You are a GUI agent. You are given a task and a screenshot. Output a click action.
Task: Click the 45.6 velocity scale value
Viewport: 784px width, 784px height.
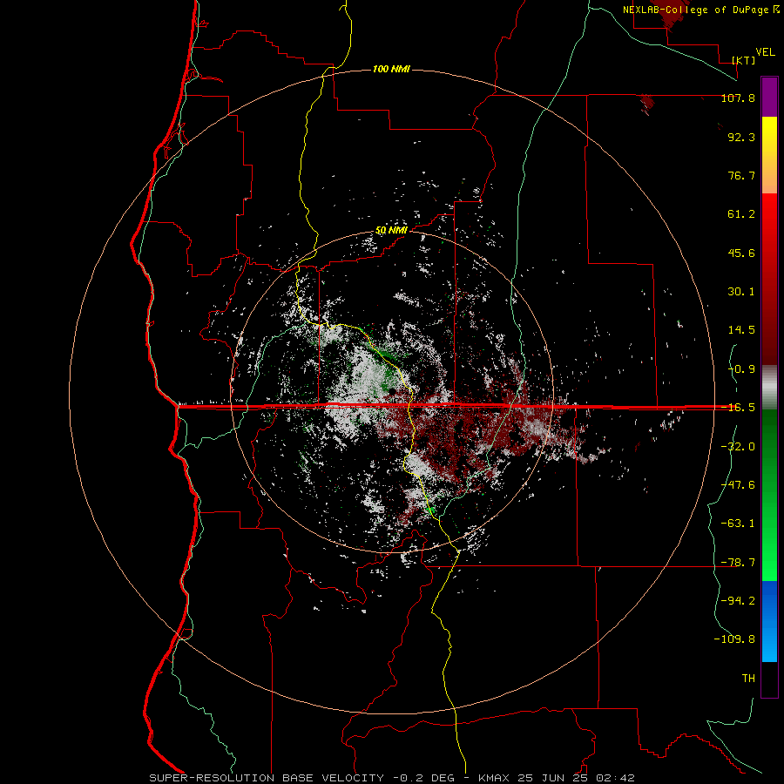click(x=741, y=253)
